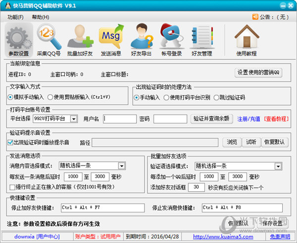This screenshot has width=297, height=243.
Task: Open the 使用教程 house icon
Action: pos(247,40)
